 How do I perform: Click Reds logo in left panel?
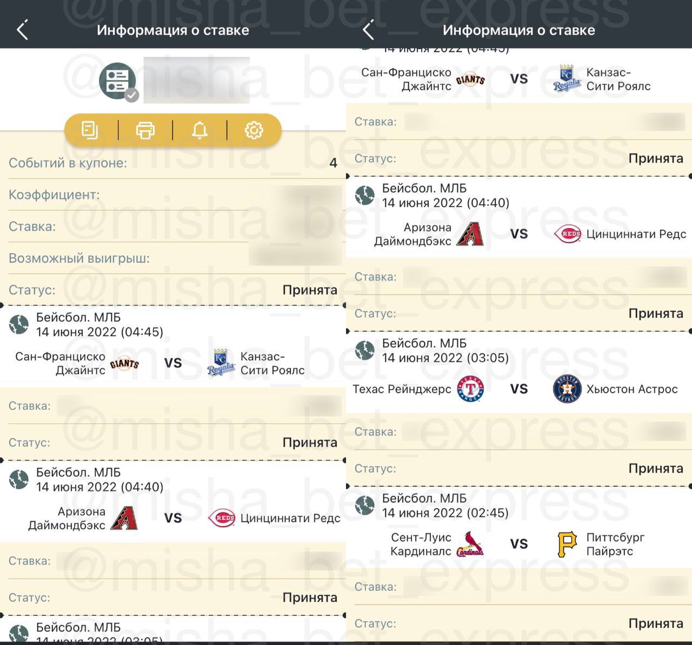click(x=222, y=518)
